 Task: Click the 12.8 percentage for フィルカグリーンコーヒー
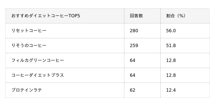click(185, 60)
